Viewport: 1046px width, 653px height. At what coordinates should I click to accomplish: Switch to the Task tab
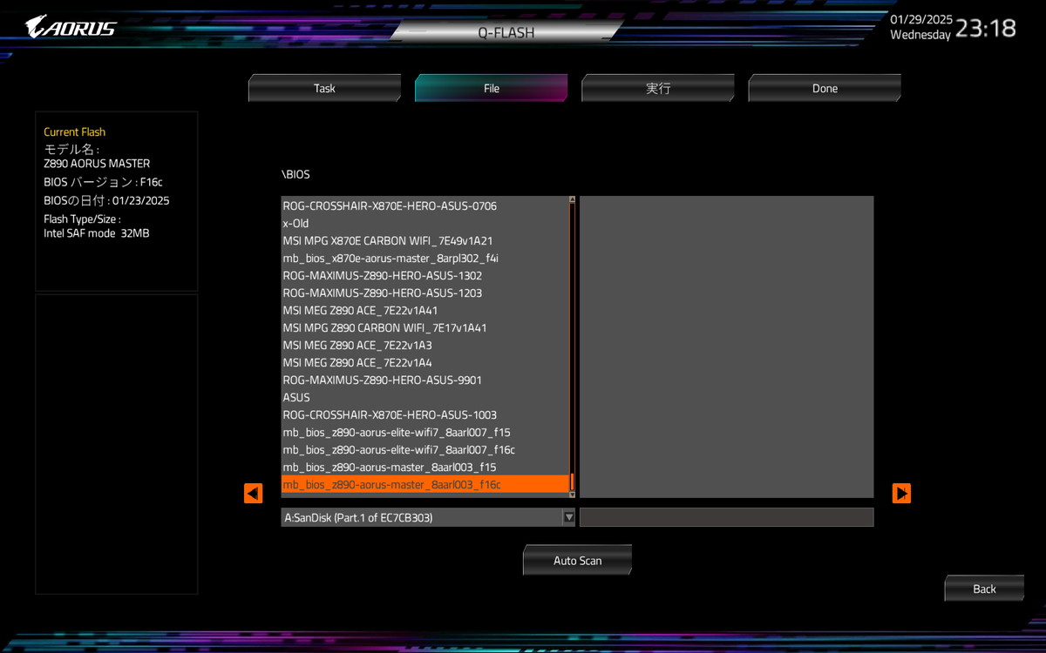pyautogui.click(x=324, y=88)
